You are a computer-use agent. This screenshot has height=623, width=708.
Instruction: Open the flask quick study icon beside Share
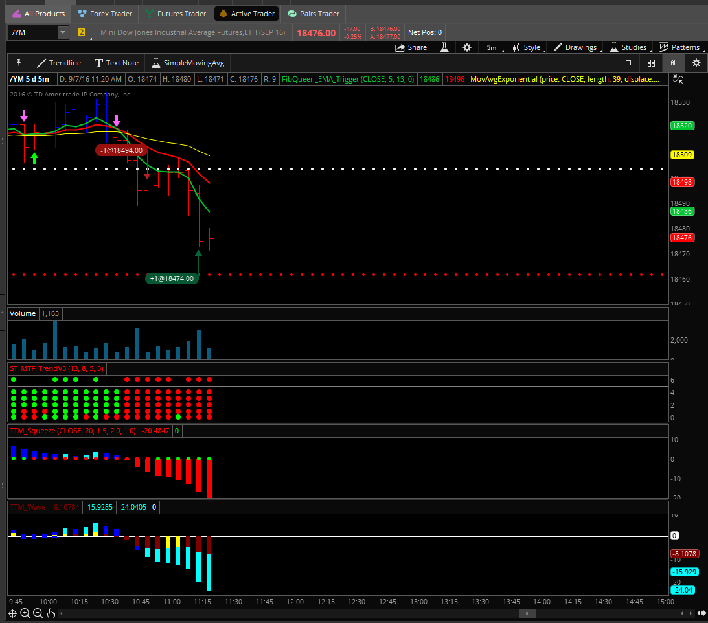click(x=444, y=47)
